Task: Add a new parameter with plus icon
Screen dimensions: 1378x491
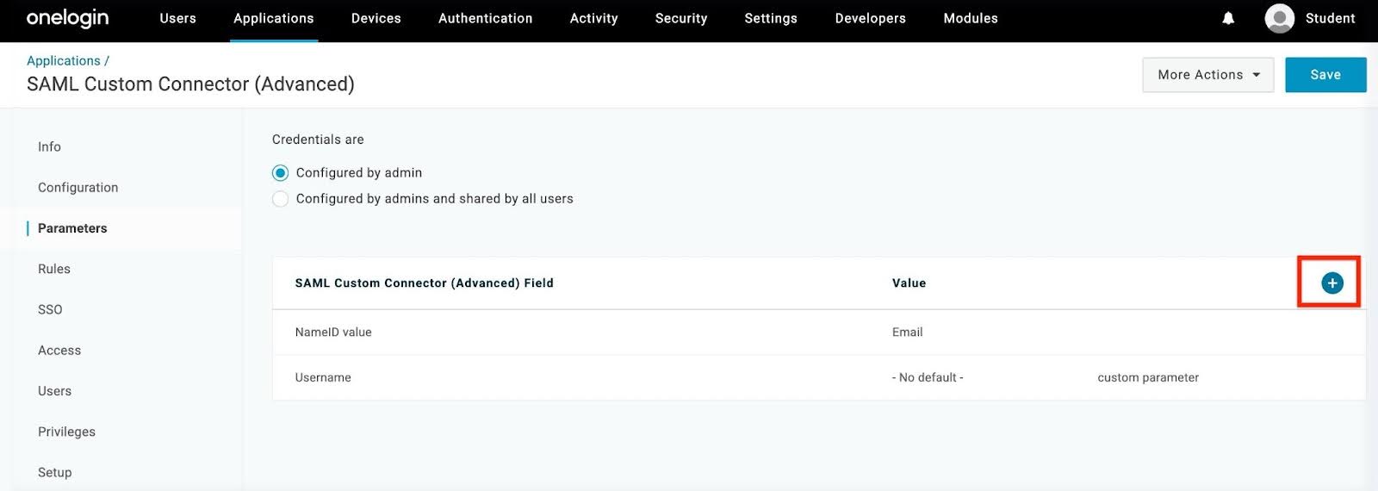Action: coord(1331,283)
